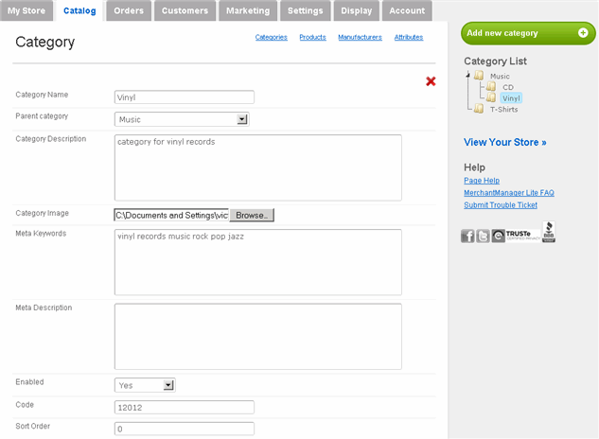Switch to the Marketing tab
The image size is (599, 439).
(248, 10)
